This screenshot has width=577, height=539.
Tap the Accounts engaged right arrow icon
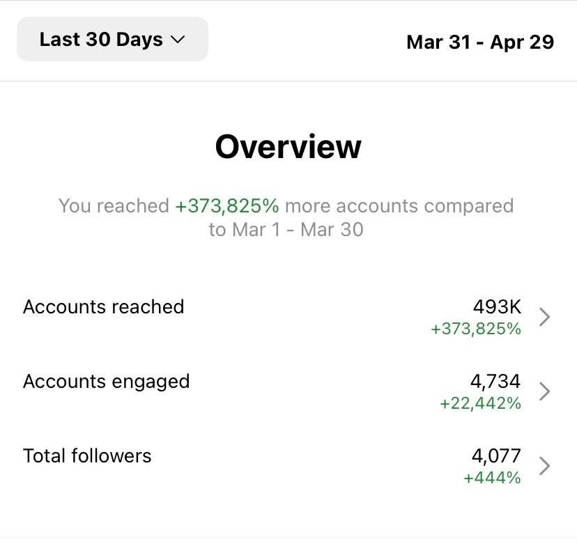pos(545,391)
